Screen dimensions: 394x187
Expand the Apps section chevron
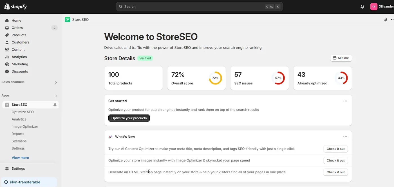tap(56, 96)
